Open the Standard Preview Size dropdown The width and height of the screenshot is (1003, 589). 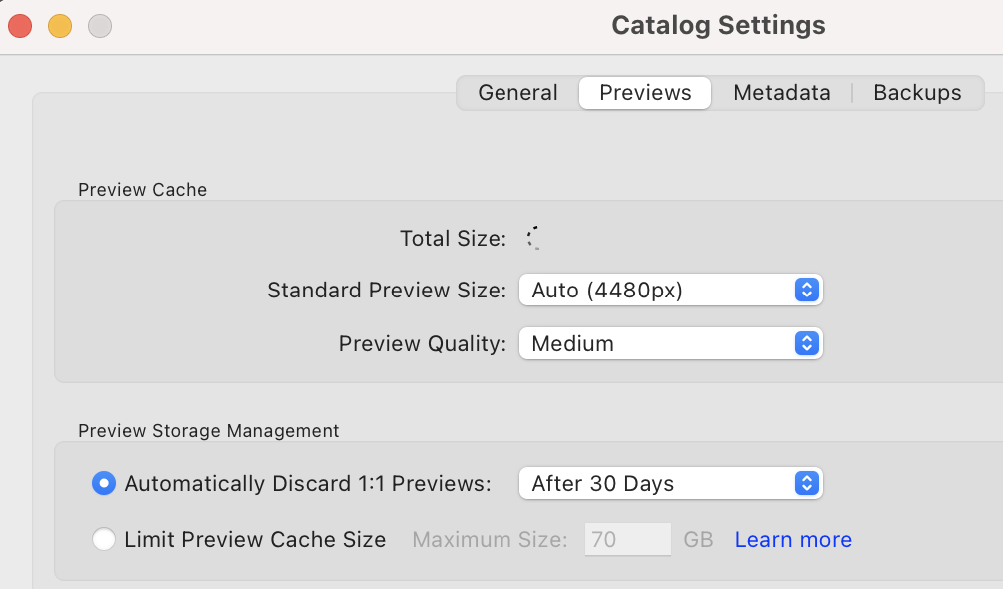[x=670, y=291]
